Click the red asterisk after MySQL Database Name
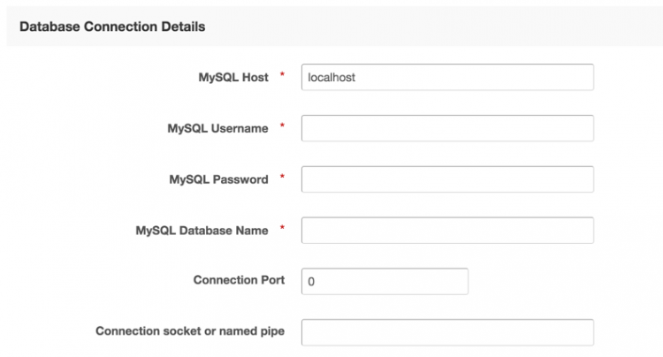This screenshot has height=357, width=663. 282,228
